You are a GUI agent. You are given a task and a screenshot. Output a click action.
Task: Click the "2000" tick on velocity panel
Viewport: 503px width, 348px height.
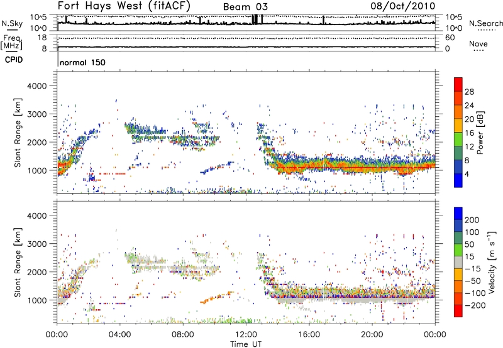[37, 272]
